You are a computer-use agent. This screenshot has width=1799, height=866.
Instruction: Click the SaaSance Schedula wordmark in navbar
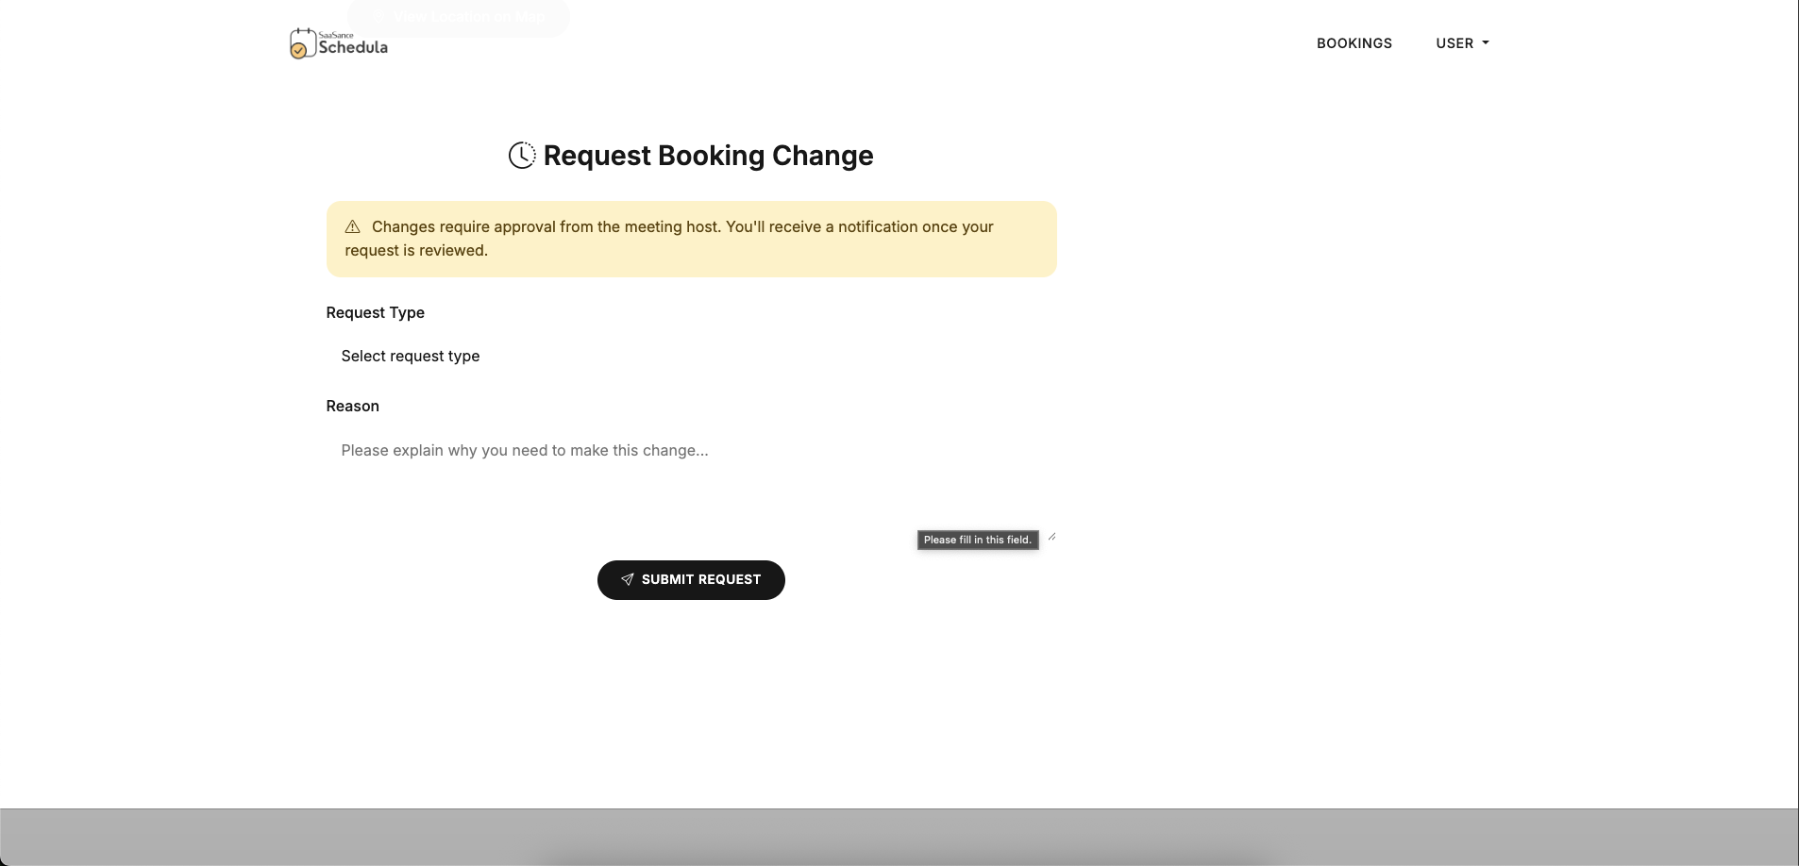point(352,43)
